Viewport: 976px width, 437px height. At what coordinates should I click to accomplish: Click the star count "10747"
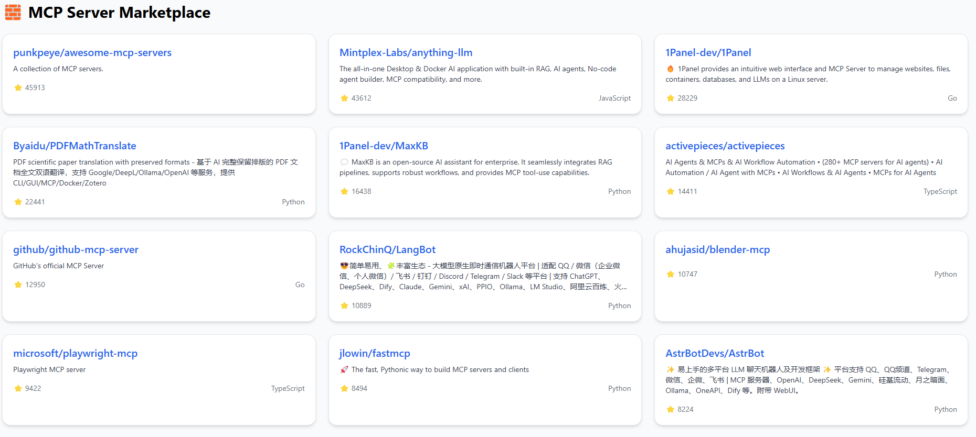pos(687,274)
